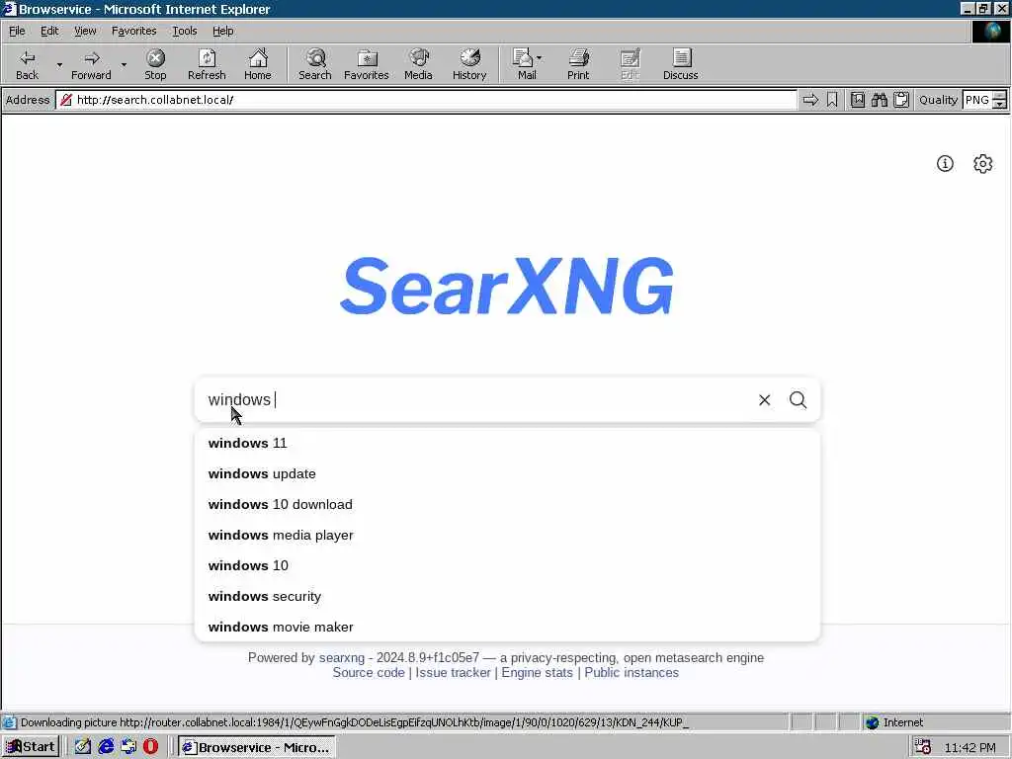Open the Favorites toolbar panel

(x=366, y=64)
